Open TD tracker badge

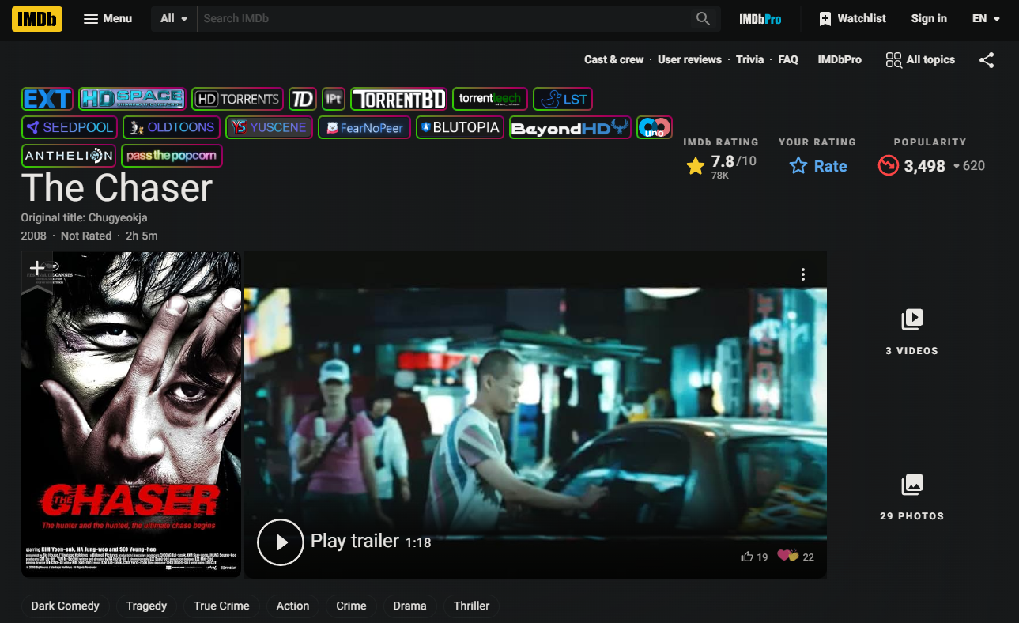click(303, 99)
